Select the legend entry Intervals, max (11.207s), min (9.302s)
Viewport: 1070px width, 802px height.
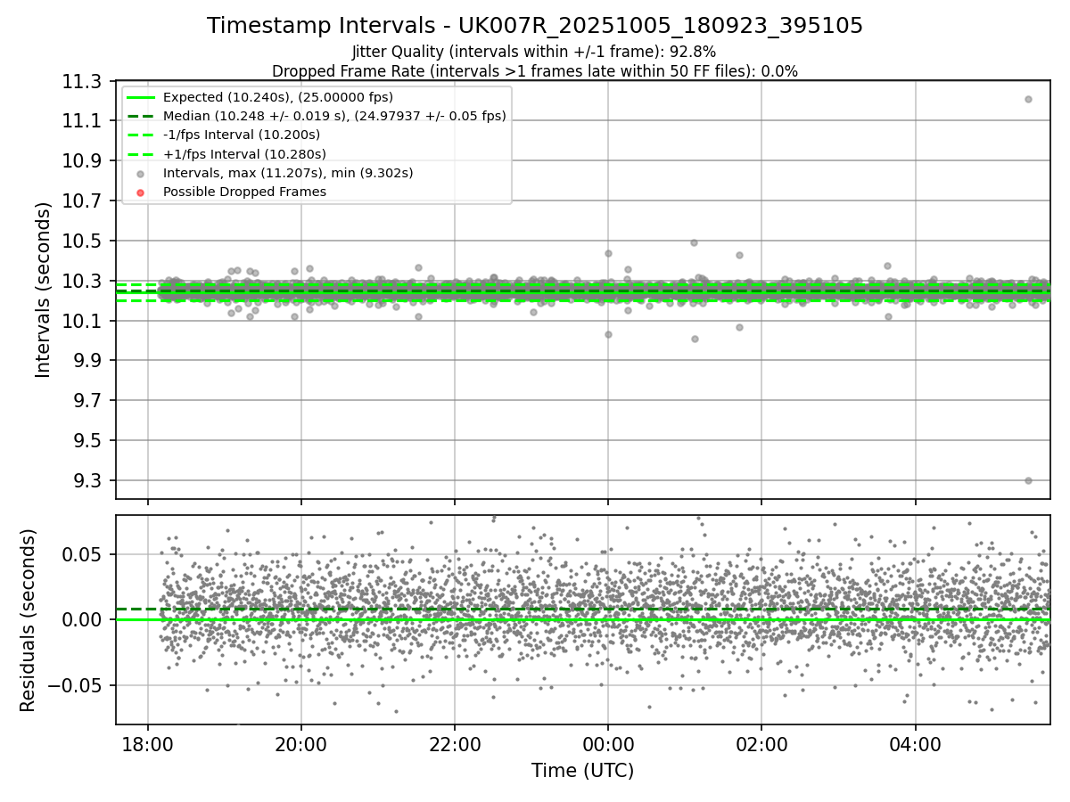[288, 173]
